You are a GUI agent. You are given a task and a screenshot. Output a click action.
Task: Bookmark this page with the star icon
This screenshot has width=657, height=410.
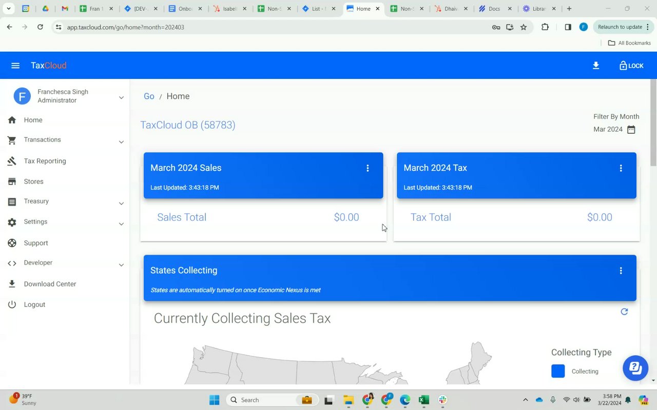click(x=524, y=27)
